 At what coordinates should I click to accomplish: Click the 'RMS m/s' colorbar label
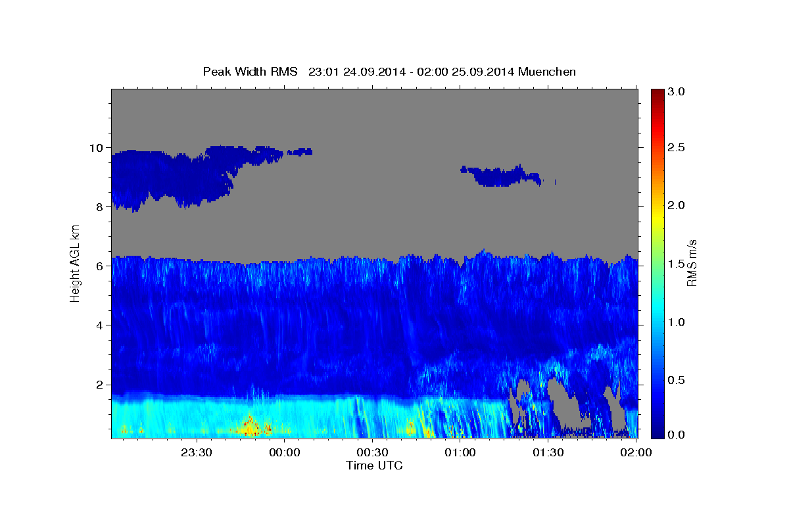click(692, 263)
